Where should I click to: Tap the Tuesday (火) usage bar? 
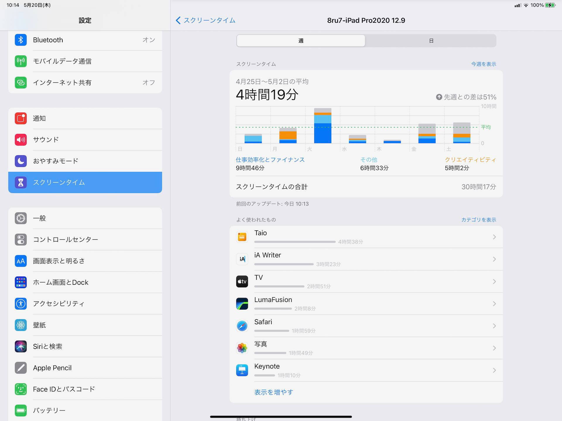tap(323, 126)
